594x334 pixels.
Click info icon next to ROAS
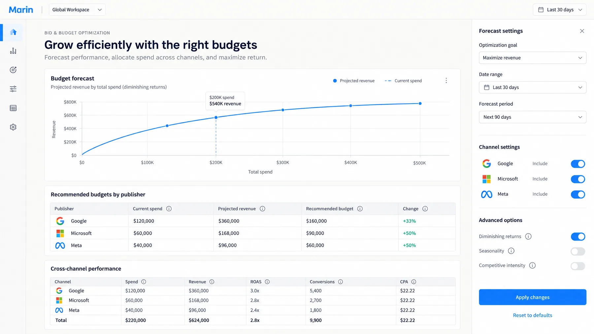[x=267, y=282]
